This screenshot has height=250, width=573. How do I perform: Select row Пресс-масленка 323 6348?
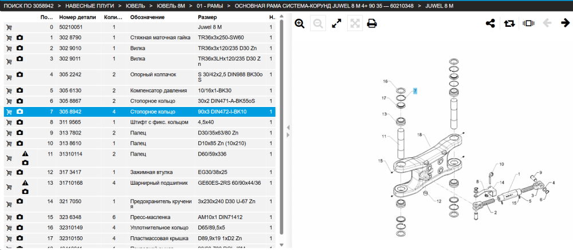(x=140, y=217)
